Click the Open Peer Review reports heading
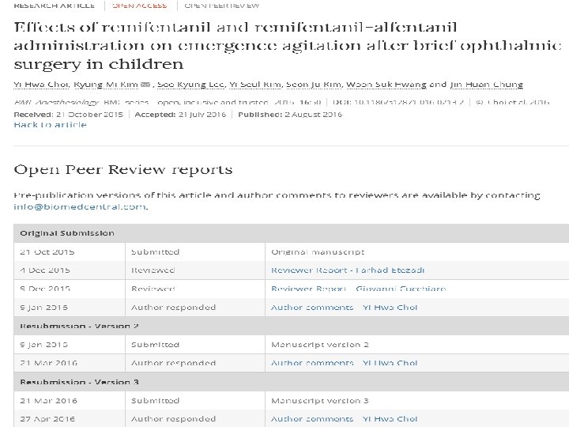569x427 pixels. [123, 169]
